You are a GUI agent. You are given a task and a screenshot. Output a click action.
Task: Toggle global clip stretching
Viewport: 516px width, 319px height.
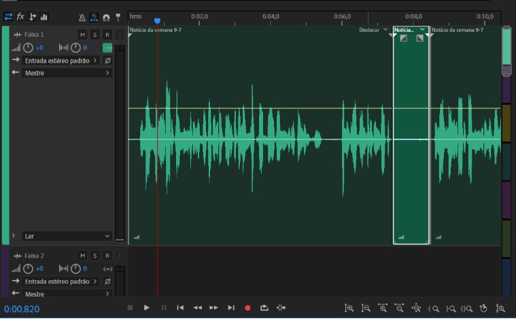click(94, 17)
